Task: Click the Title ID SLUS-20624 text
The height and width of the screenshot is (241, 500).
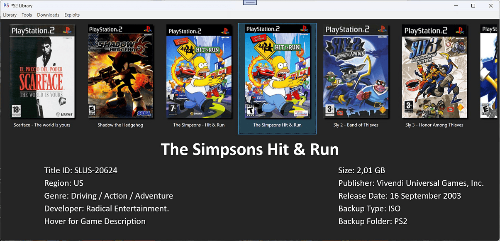Action: tap(81, 170)
